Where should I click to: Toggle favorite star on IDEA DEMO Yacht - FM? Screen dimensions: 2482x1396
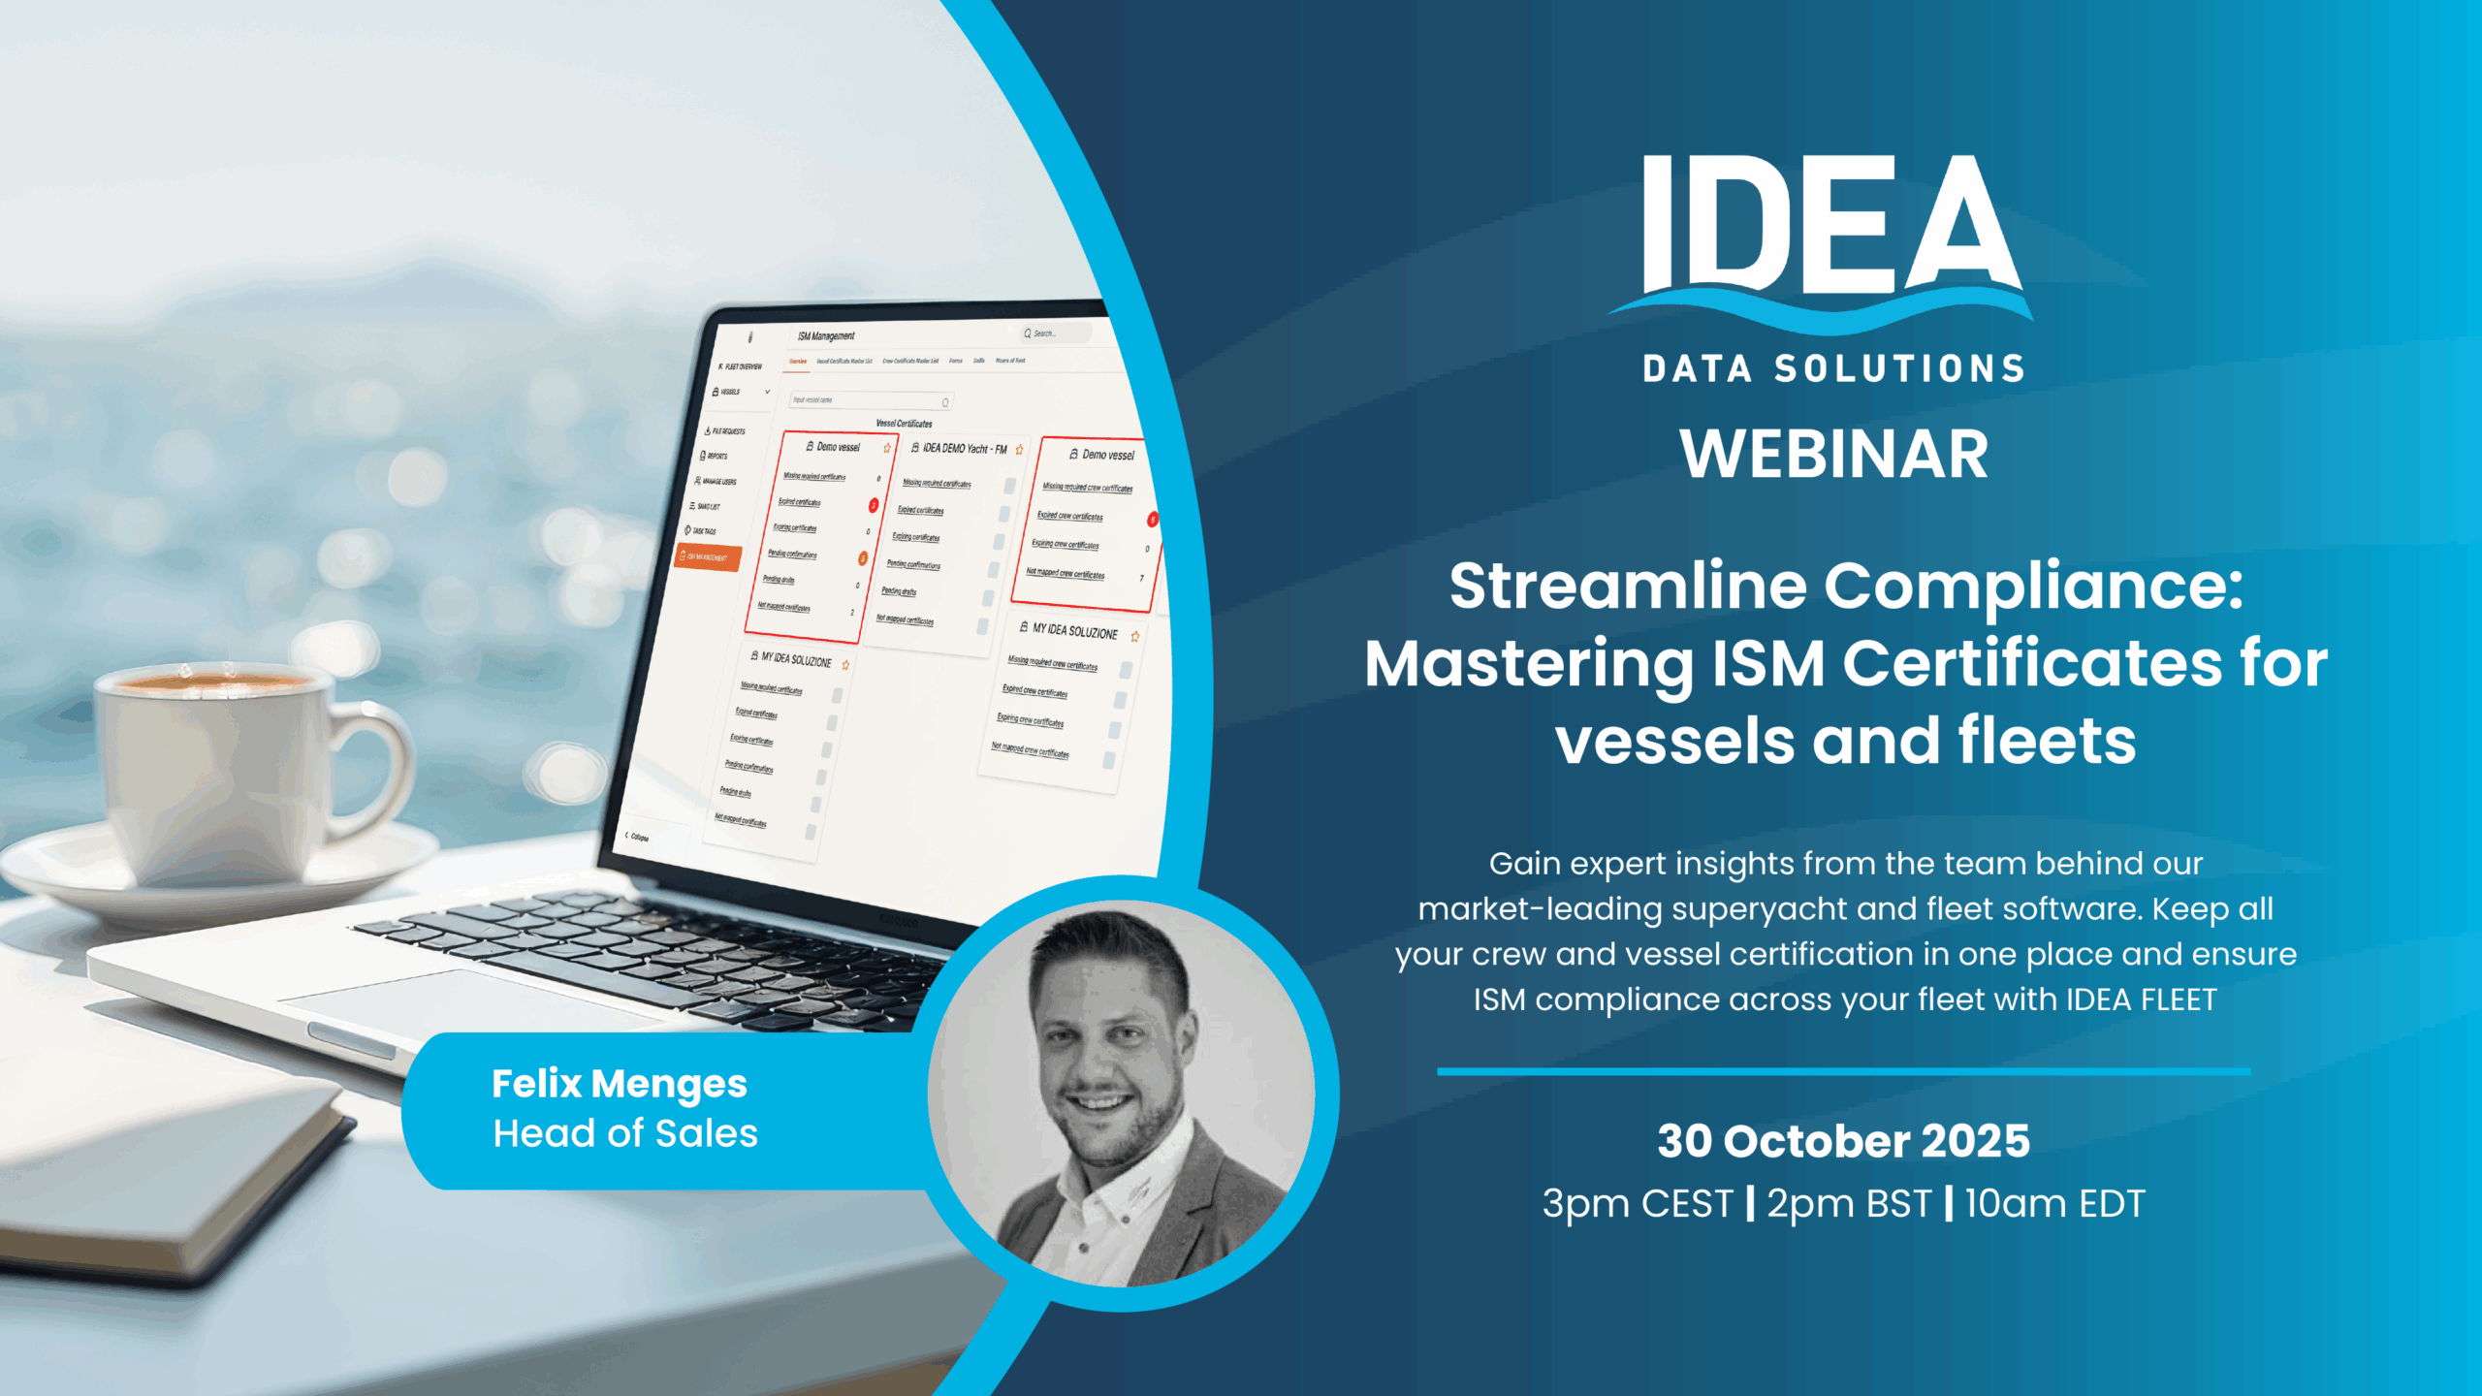[x=1019, y=450]
